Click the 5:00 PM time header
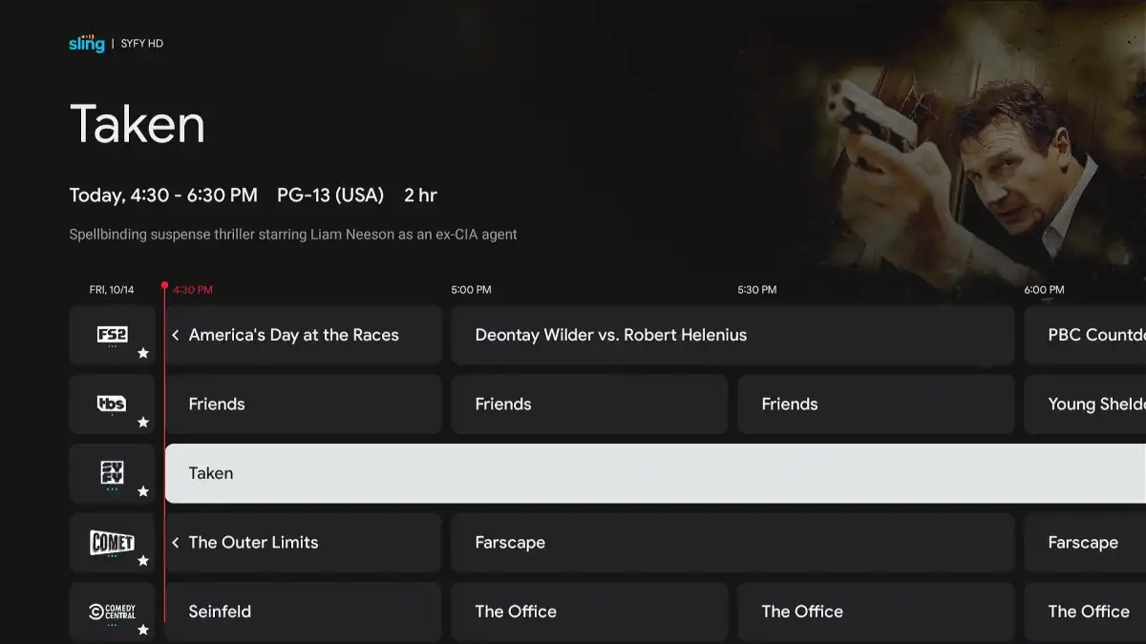 click(471, 289)
